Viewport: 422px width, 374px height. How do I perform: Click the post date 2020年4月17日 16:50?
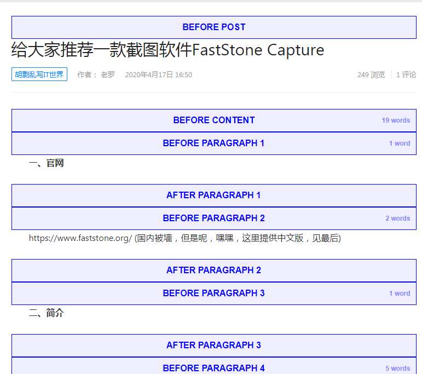159,74
